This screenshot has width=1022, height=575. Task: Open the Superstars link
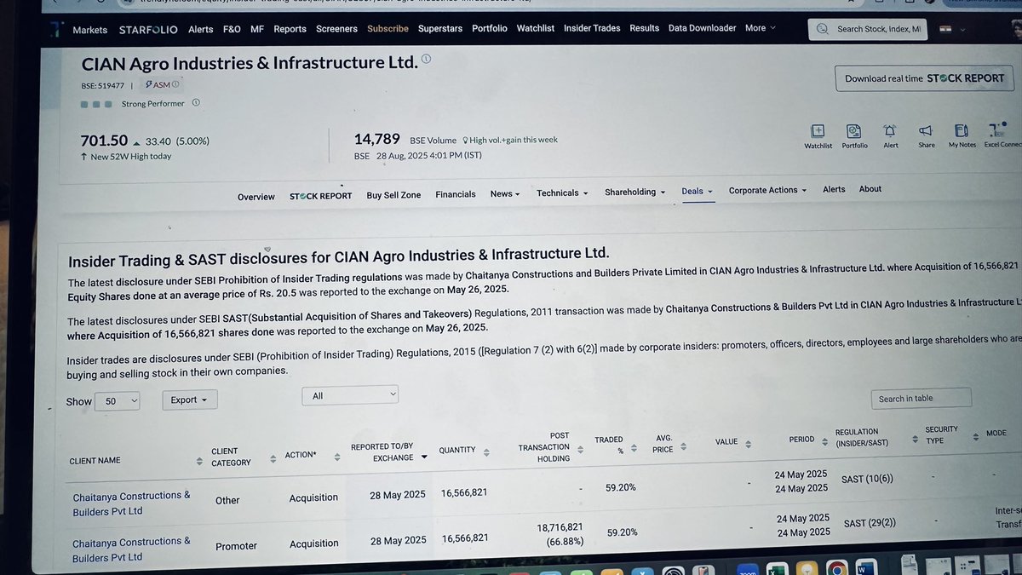[x=440, y=29]
